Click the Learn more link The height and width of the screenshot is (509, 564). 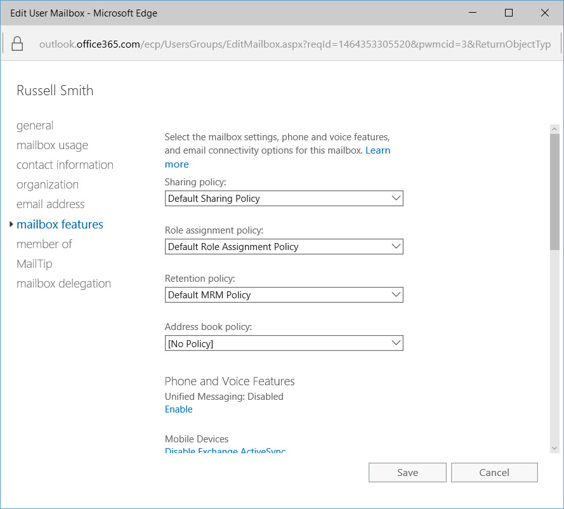coord(377,150)
